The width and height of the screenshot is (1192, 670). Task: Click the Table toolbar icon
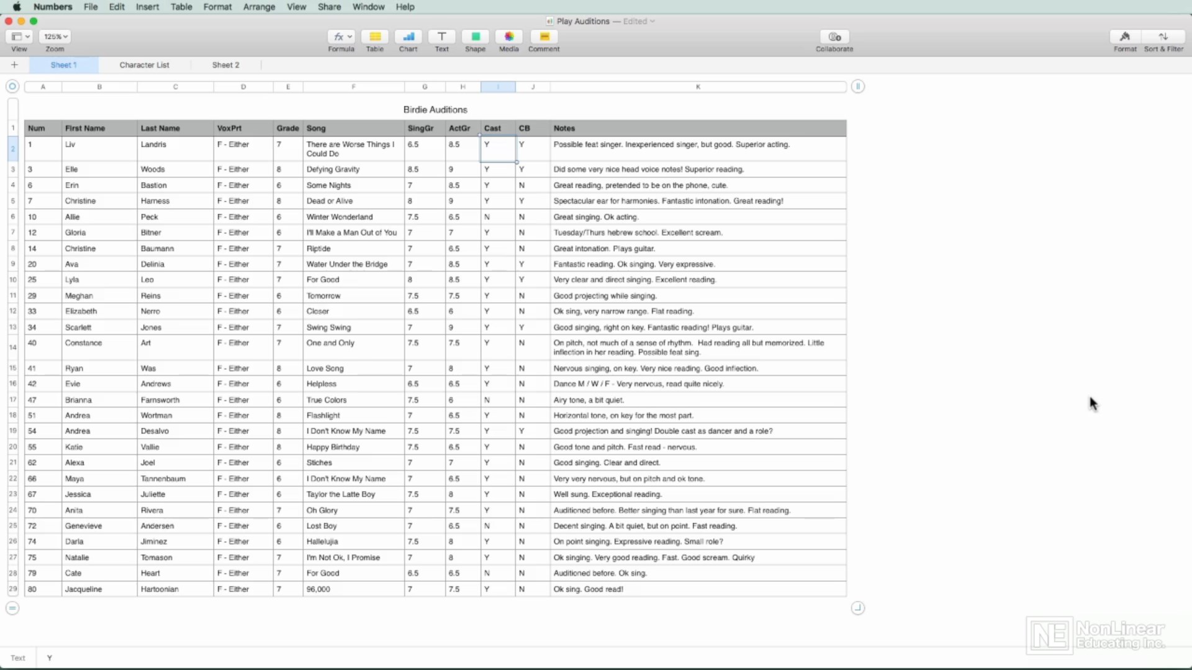(374, 37)
